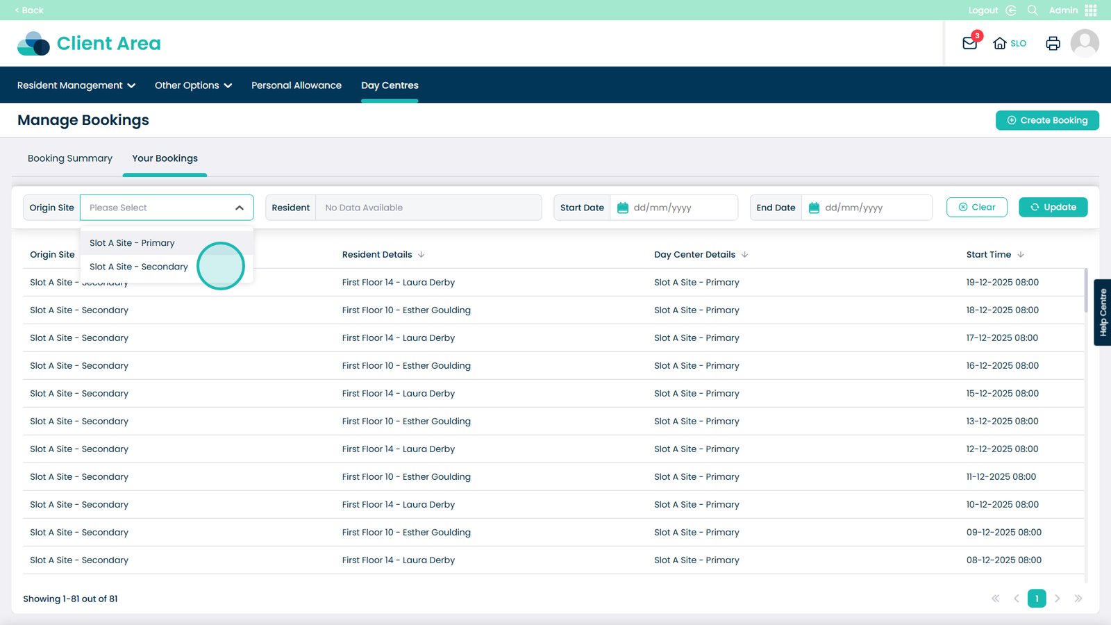
Task: Open the Admin apps grid icon
Action: pos(1091,10)
